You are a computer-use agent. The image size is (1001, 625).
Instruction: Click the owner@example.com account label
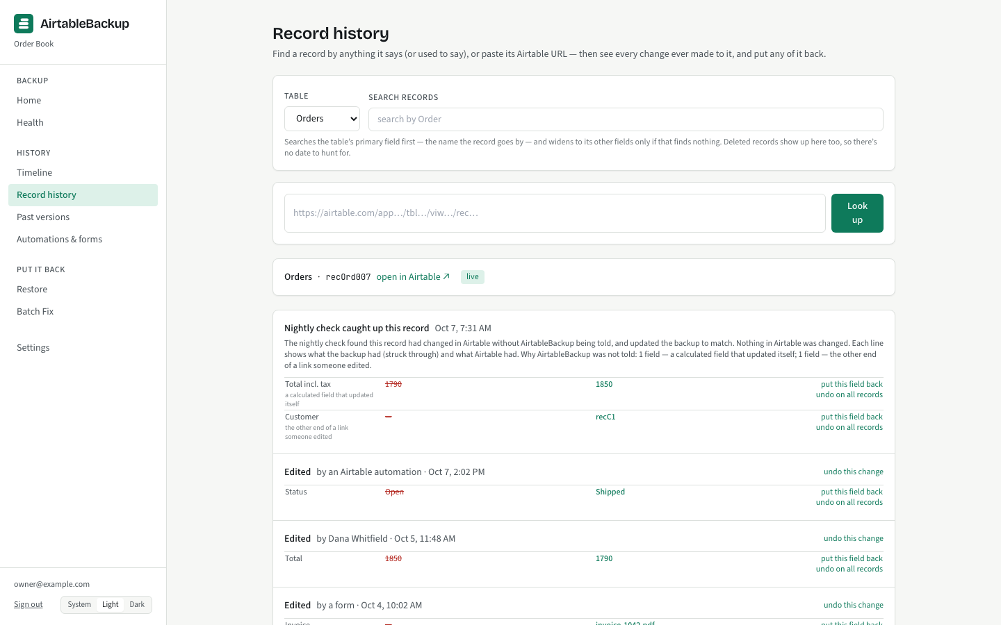(51, 584)
